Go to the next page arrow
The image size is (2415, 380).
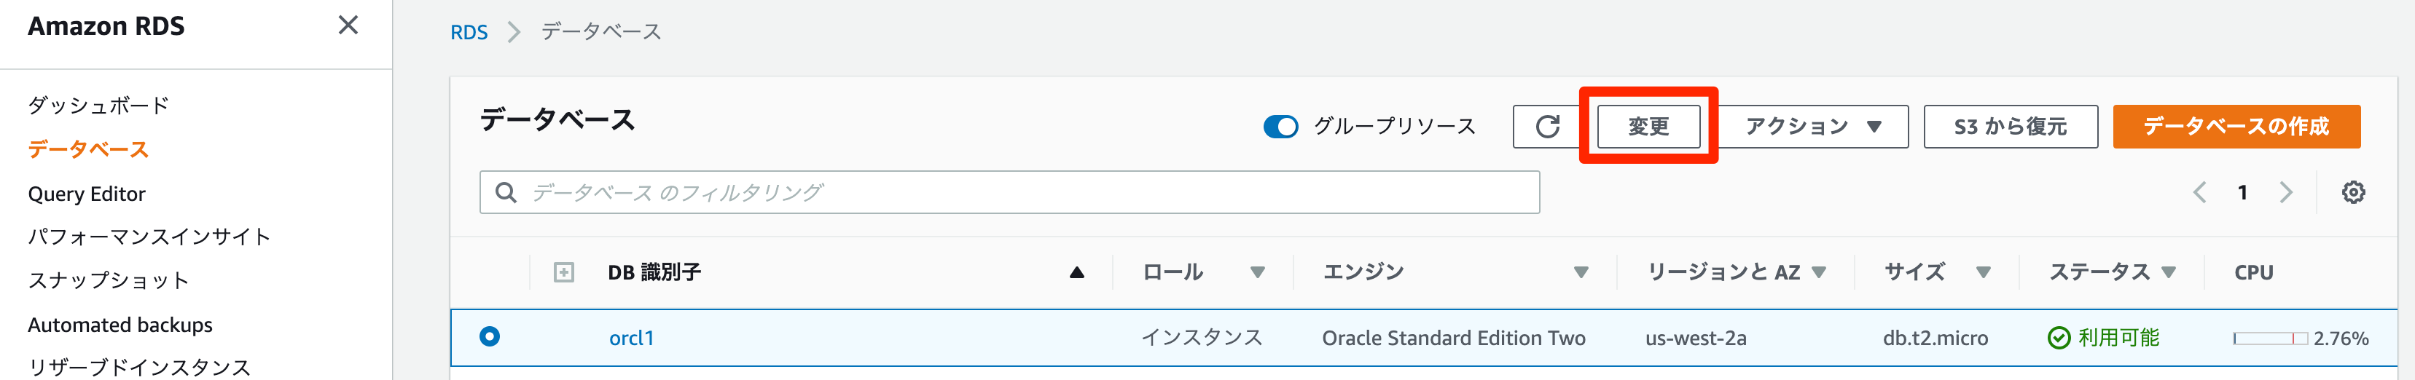2285,193
